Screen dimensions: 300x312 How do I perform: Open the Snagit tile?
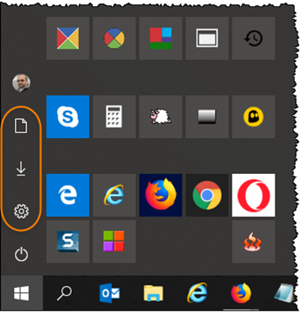click(67, 241)
